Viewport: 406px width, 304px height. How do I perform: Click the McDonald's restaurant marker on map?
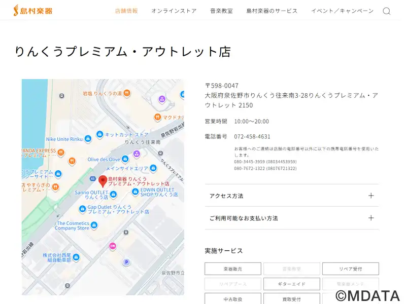(x=158, y=118)
